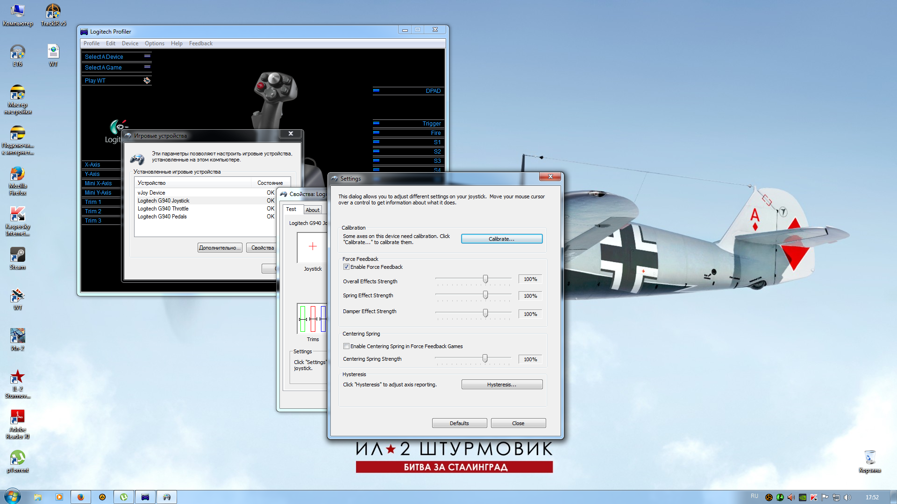
Task: Open Windows Explorer from the taskbar
Action: 38,497
